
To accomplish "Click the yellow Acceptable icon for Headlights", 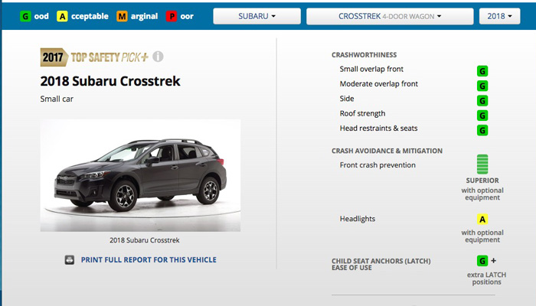I will [482, 220].
